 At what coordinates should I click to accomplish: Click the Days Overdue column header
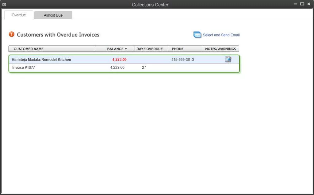point(150,49)
